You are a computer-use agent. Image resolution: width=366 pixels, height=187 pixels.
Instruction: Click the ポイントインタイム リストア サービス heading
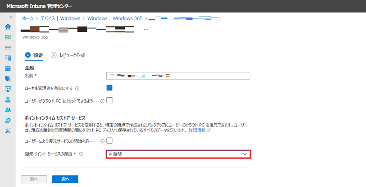(x=55, y=118)
